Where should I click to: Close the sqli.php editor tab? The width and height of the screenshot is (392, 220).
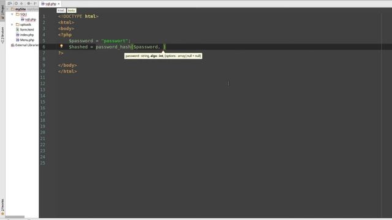pos(59,4)
